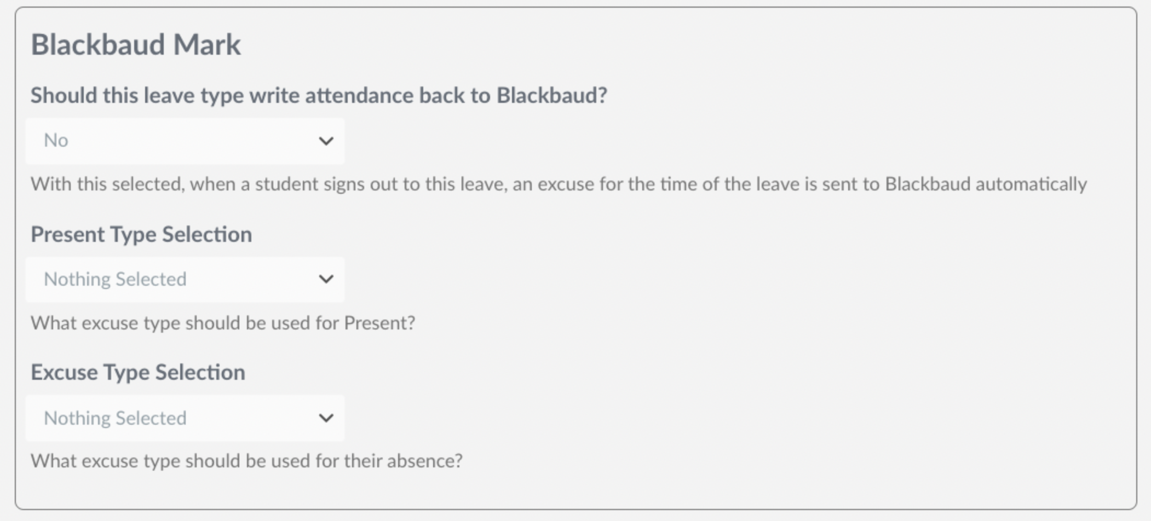Click the Excuse Type Selection label
This screenshot has height=521, width=1151.
point(138,373)
